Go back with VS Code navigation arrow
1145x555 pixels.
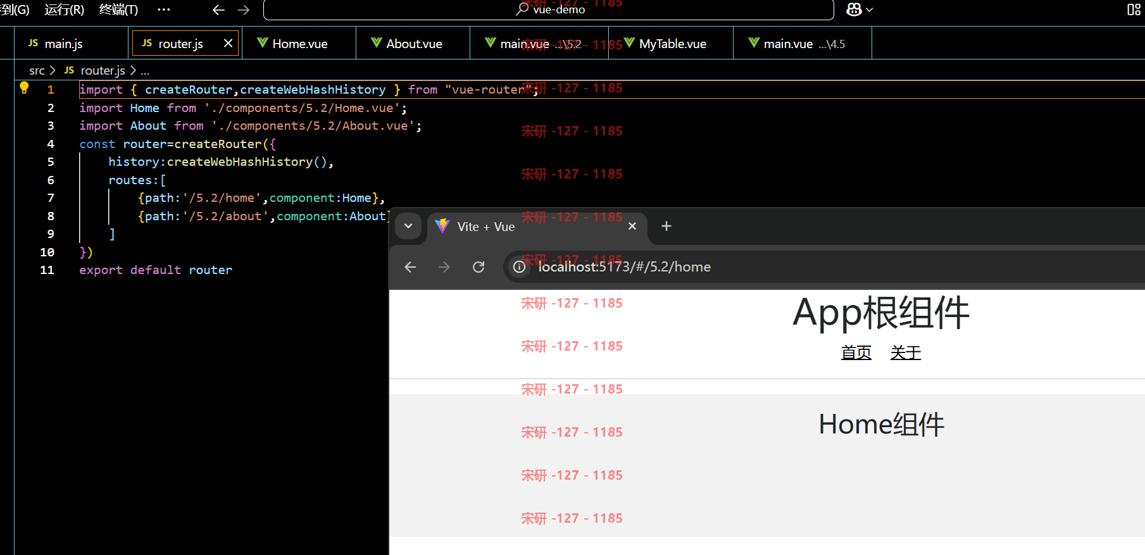(x=218, y=10)
